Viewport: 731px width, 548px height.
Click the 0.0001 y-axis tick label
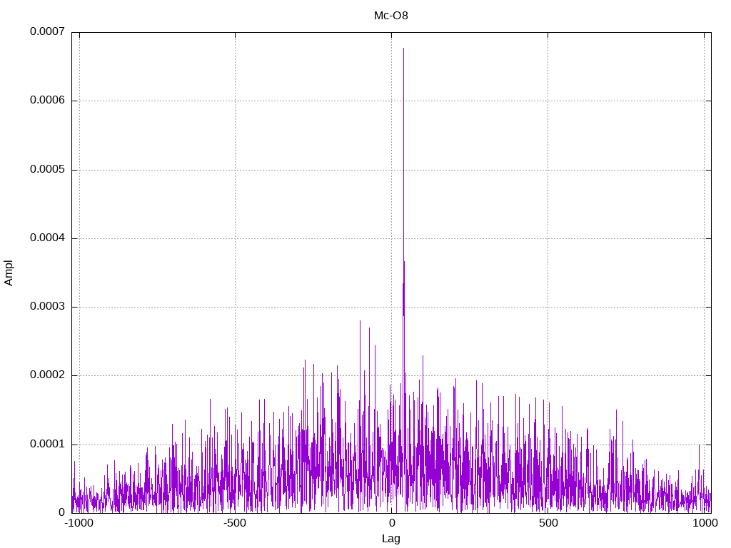coord(48,444)
